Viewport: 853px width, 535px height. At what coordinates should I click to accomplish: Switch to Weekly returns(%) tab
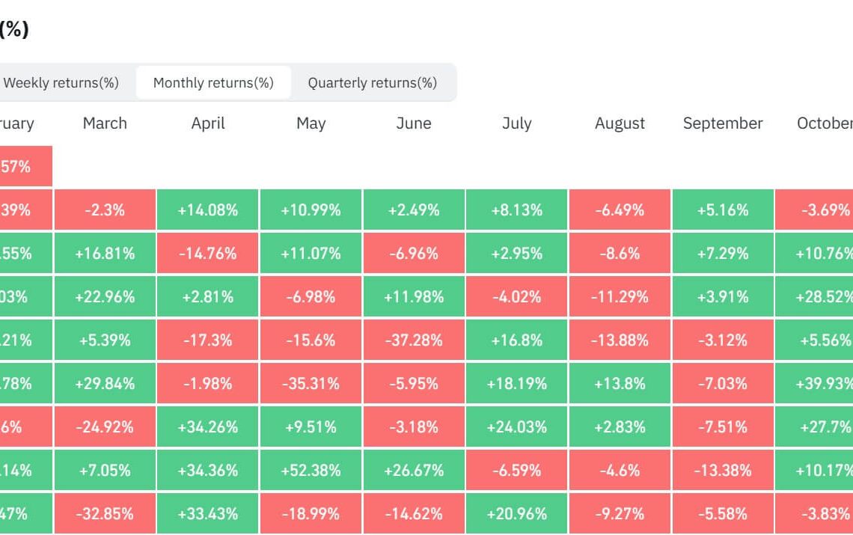coord(61,83)
